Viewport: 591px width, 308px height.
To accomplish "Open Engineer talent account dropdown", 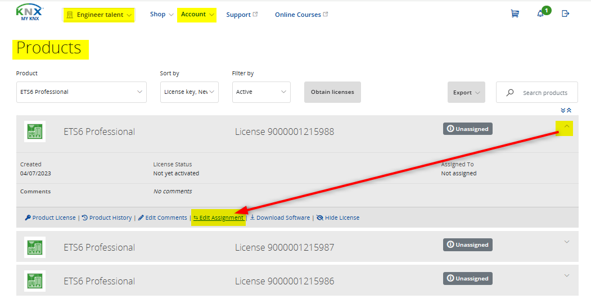I will tap(99, 15).
